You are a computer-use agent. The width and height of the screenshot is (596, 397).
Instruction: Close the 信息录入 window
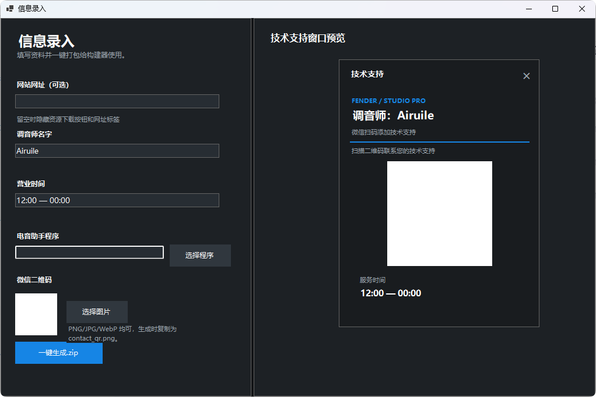pyautogui.click(x=582, y=9)
